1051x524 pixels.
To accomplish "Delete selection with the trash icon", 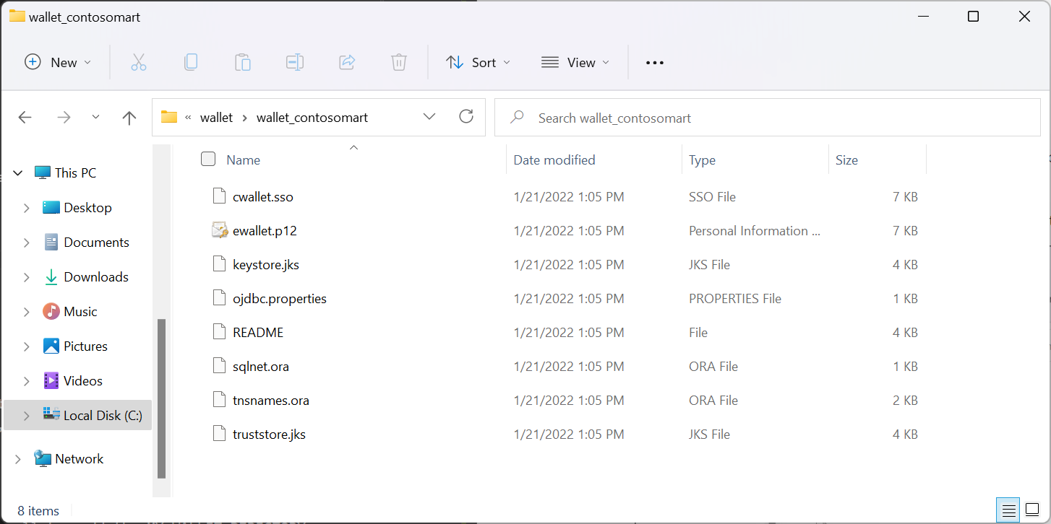I will pyautogui.click(x=399, y=62).
